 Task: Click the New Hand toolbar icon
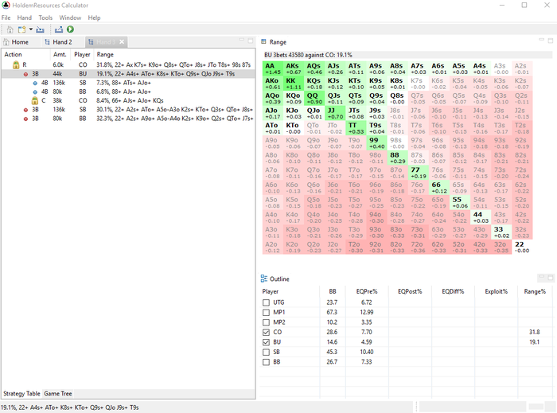coord(21,29)
